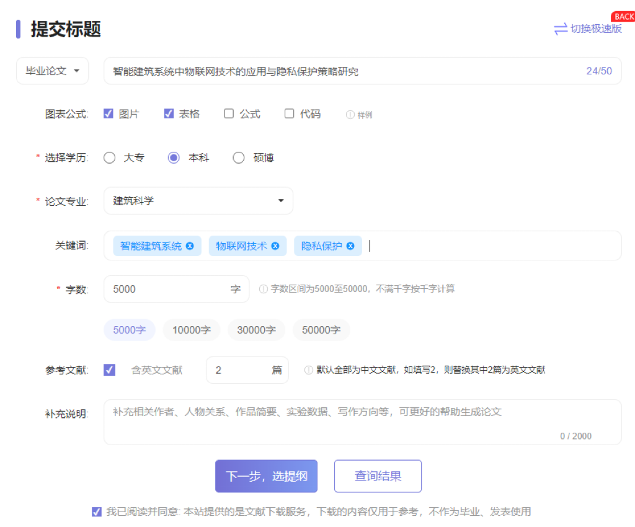Screen dimensions: 635x527
Task: Choose the 10000字 preset
Action: pyautogui.click(x=192, y=330)
